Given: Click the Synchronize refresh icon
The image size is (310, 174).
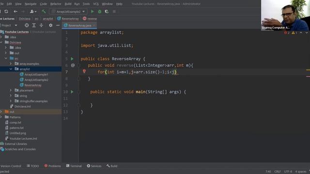Looking at the screenshot, I should click(6, 12).
